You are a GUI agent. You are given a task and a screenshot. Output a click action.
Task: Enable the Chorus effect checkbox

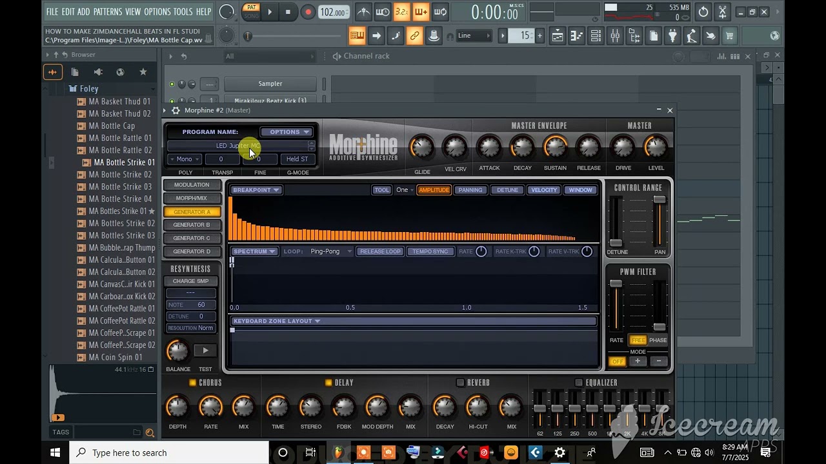tap(192, 383)
